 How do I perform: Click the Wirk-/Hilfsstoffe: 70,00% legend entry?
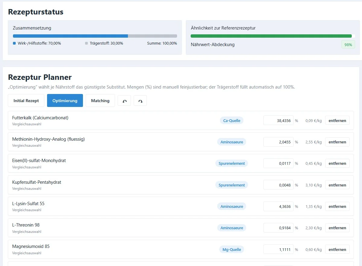[x=37, y=43]
